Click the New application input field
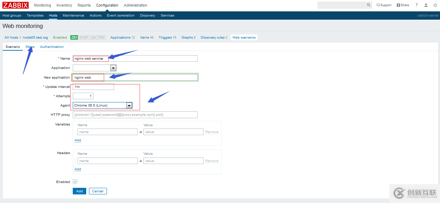Screen dimensions: 440x203 tap(135, 78)
